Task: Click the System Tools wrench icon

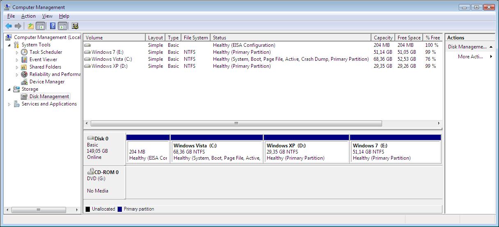Action: 16,45
